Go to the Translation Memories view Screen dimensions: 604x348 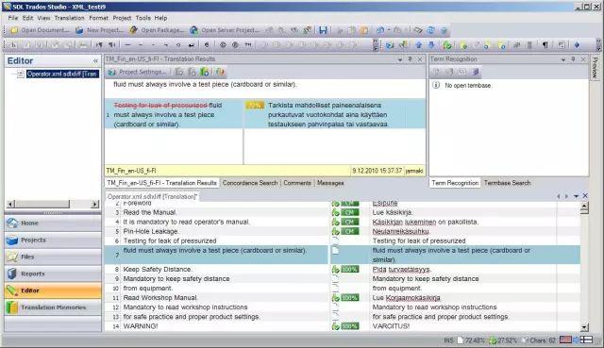pyautogui.click(x=53, y=307)
